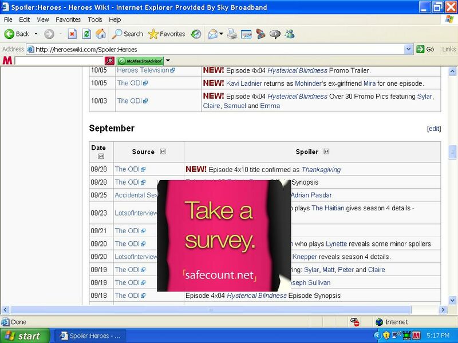
Task: Sort table by Date column icon
Action: (101, 157)
